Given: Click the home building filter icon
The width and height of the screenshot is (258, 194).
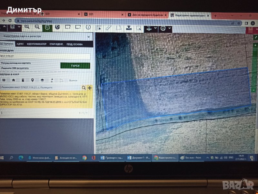Looking at the screenshot, I should point(14,80).
